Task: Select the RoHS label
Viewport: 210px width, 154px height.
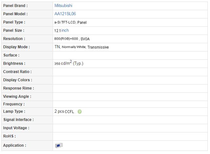Action: click(10, 136)
